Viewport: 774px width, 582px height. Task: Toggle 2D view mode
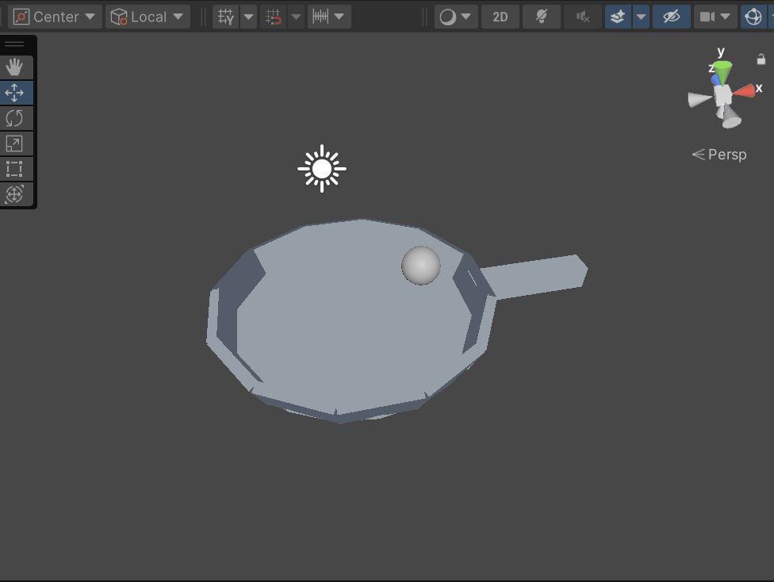click(500, 17)
